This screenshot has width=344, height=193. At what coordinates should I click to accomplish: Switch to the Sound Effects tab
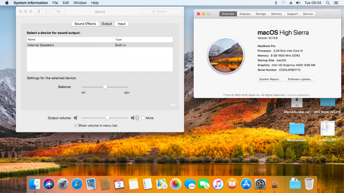tap(85, 24)
